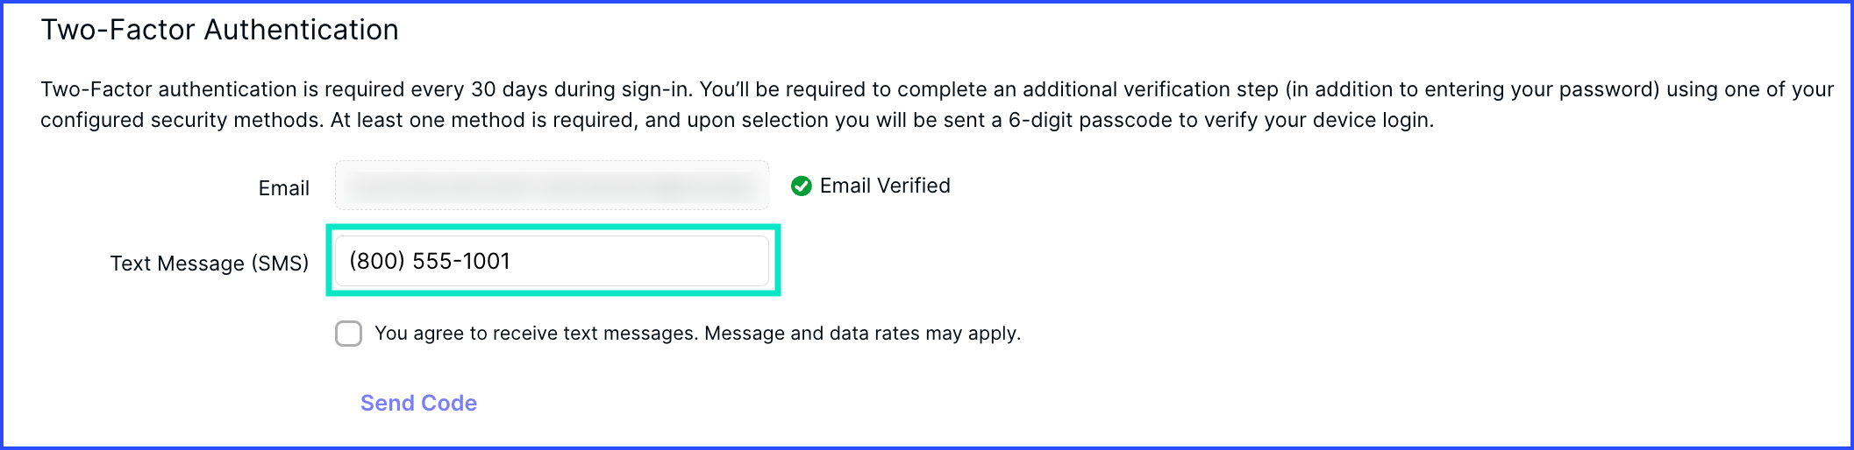
Task: Click the (800) 555-1001 phone number text
Action: pos(430,261)
